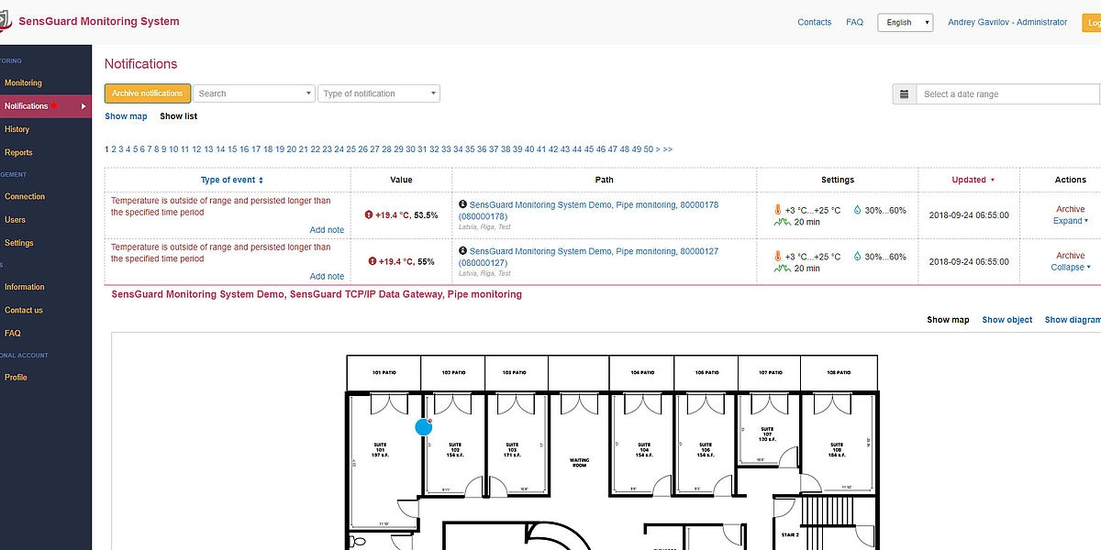Open Connection in the sidebar
The width and height of the screenshot is (1101, 550).
click(x=25, y=197)
